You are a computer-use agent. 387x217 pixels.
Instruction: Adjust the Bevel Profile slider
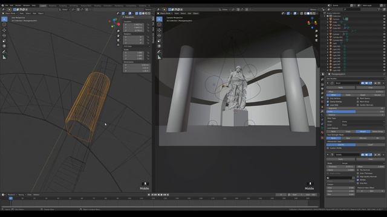point(356,112)
